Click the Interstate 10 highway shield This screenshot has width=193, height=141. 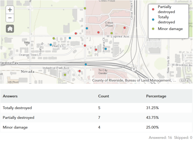(x=134, y=69)
